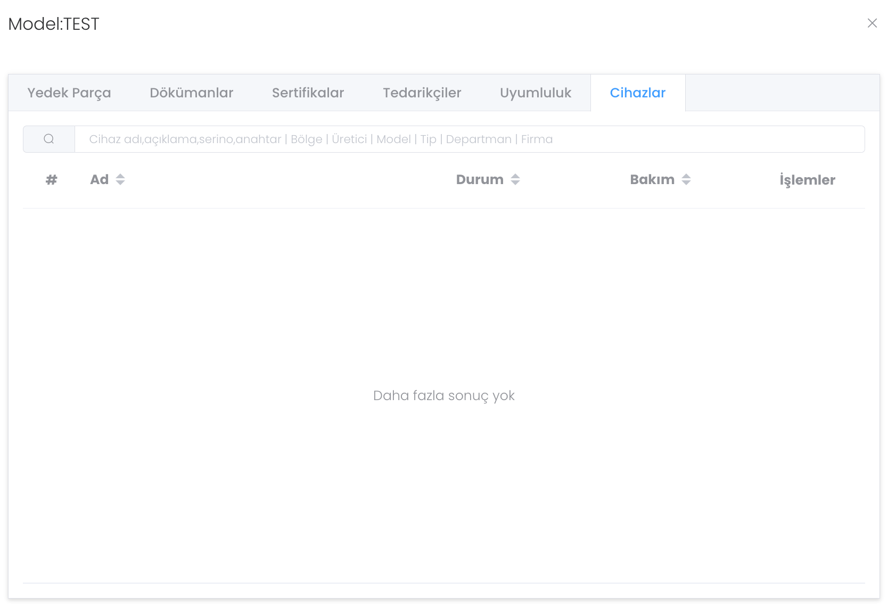The width and height of the screenshot is (888, 614).
Task: Click the active Cihazlar tab
Action: tap(637, 93)
